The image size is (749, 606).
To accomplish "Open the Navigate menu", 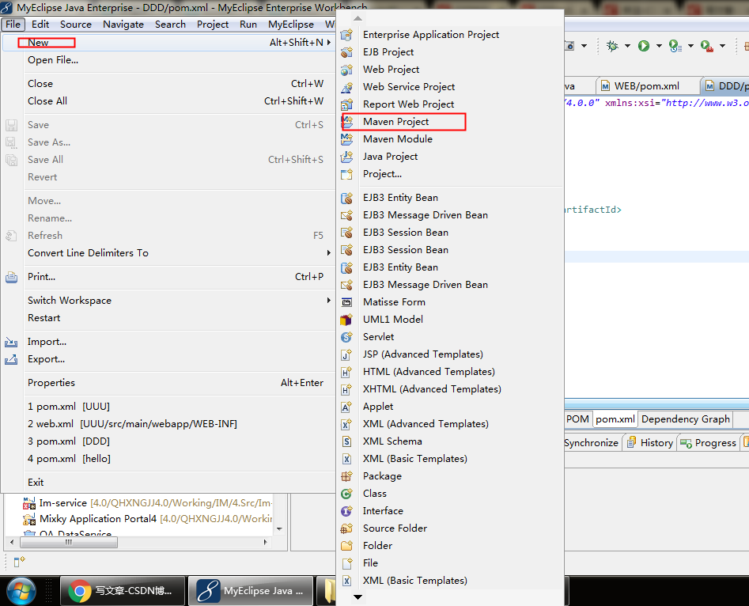I will click(x=123, y=25).
